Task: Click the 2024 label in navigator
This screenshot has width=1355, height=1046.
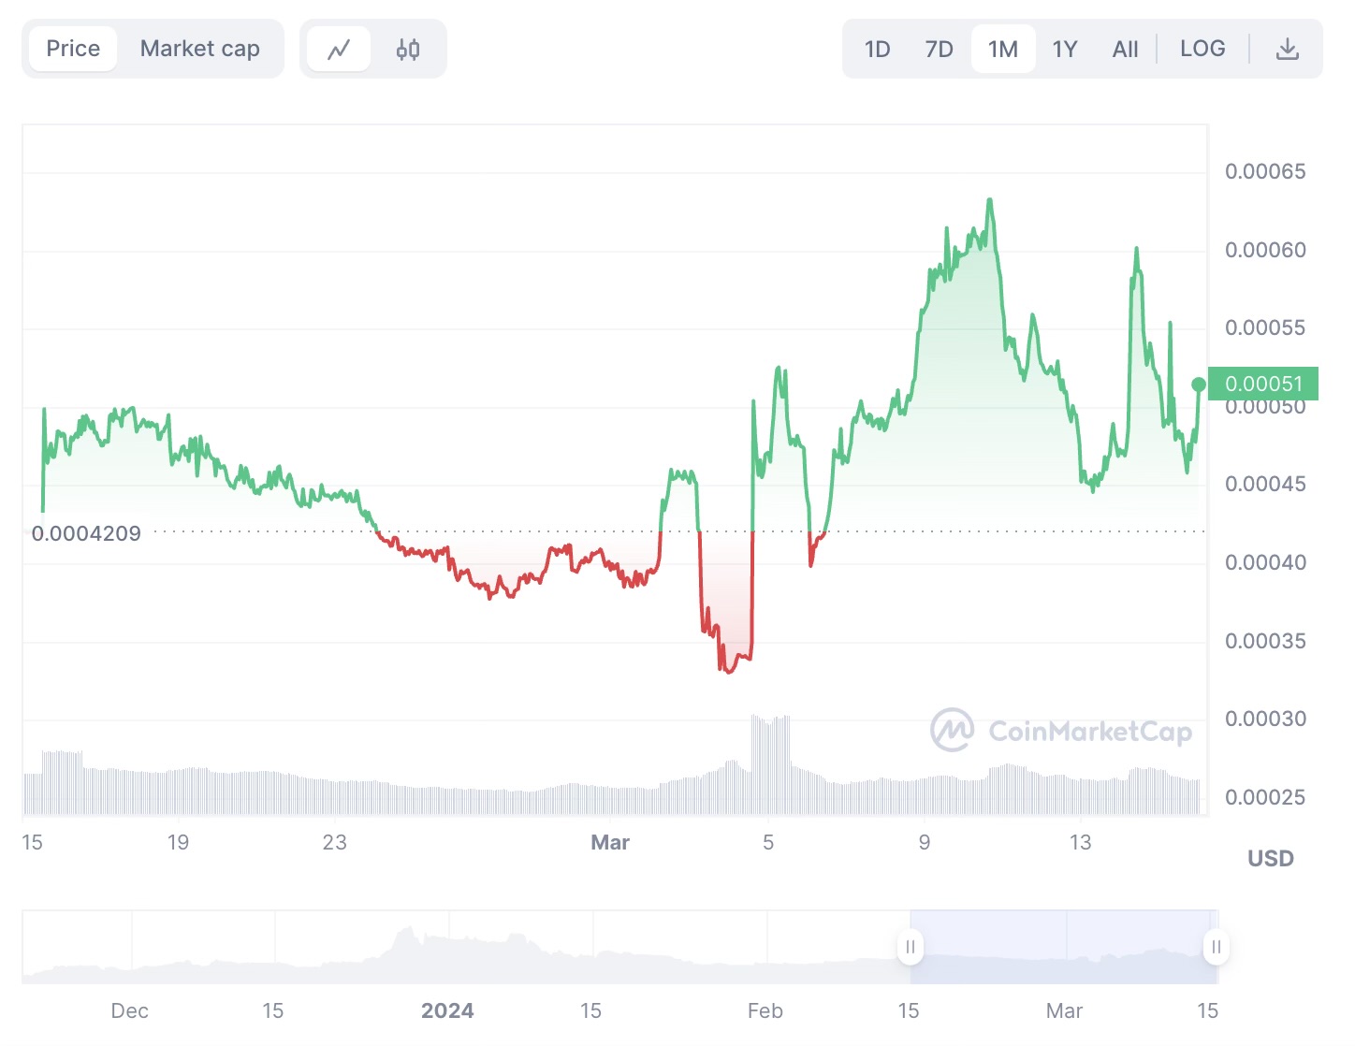Action: coord(447,1011)
